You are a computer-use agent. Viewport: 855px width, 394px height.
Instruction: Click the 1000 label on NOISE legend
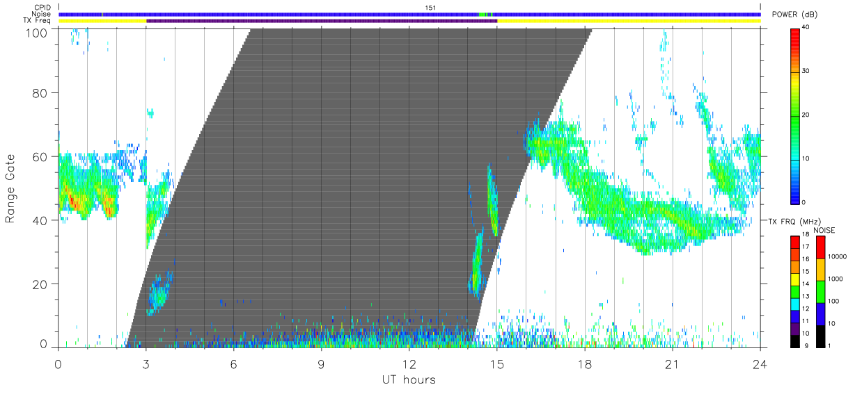(x=837, y=279)
